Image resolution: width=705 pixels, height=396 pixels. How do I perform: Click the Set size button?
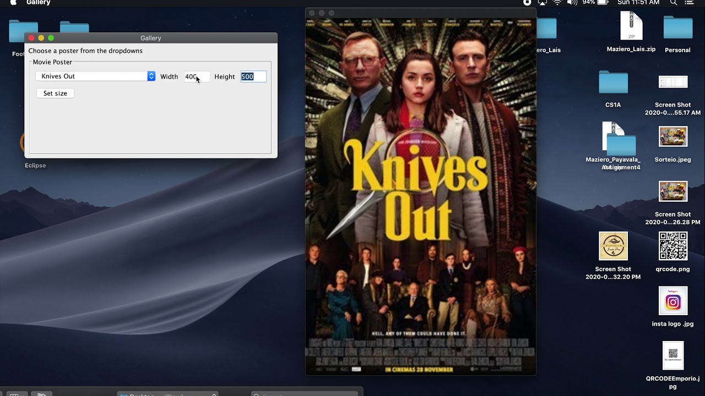coord(55,94)
